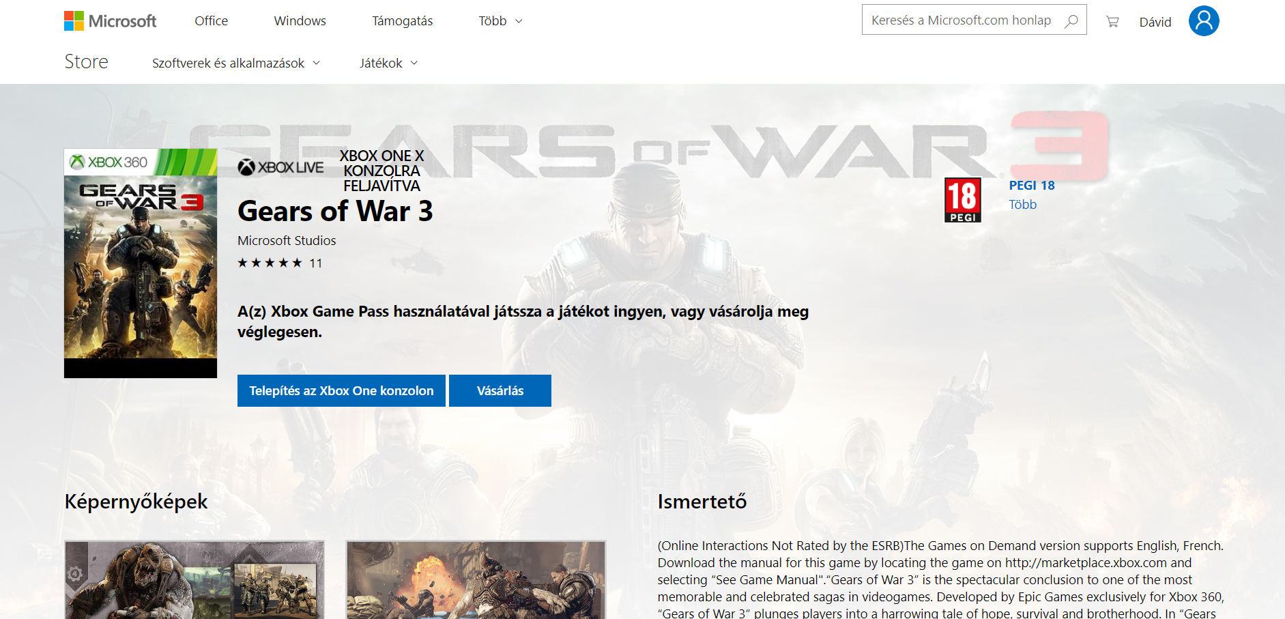The image size is (1285, 619).
Task: Open the PEGI 18 link
Action: click(1032, 185)
